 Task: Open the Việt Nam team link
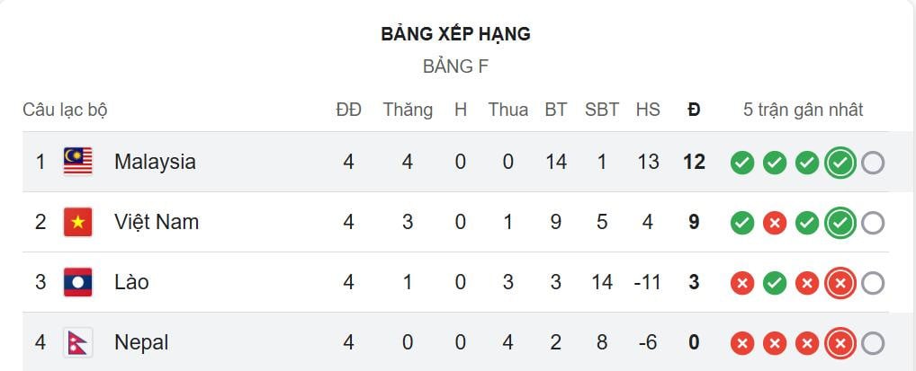coord(157,222)
